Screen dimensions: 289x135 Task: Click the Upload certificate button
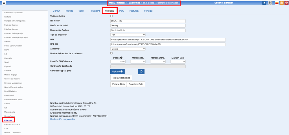pos(117,71)
